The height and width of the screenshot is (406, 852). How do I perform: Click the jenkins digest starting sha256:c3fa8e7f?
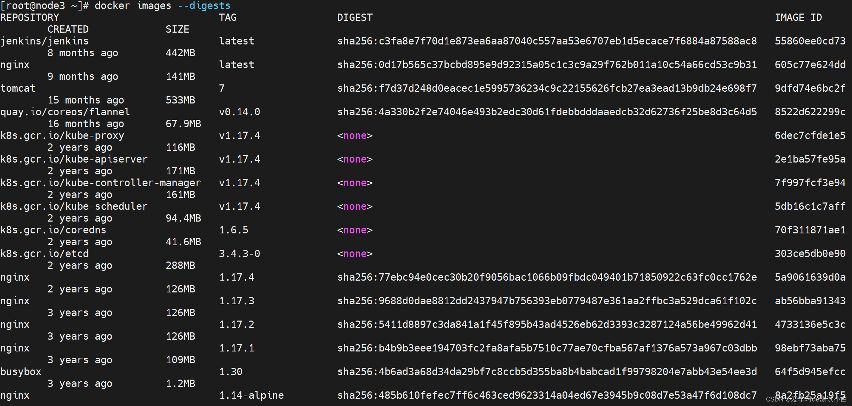click(547, 41)
